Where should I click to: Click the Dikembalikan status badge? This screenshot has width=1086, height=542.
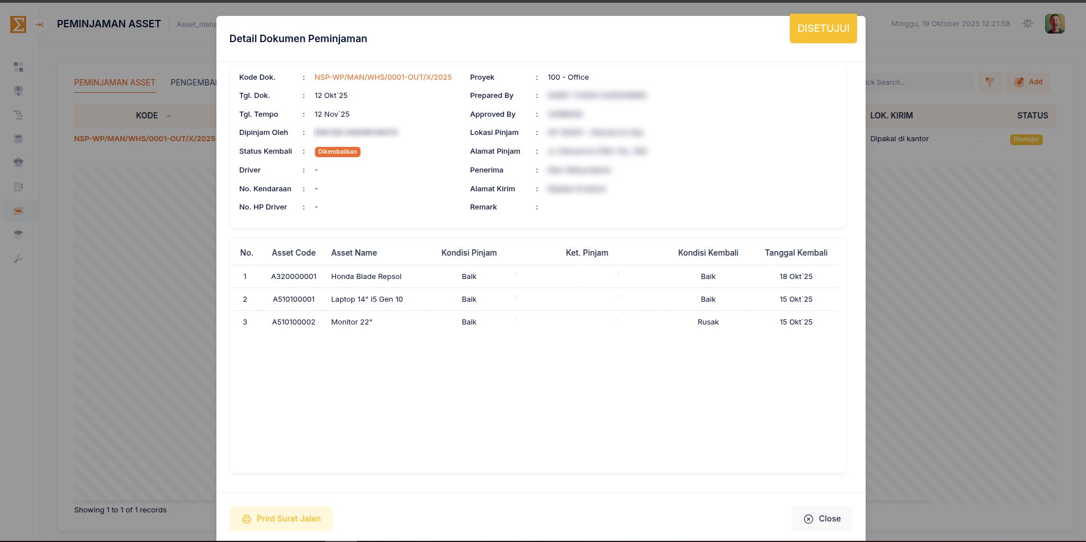click(337, 152)
